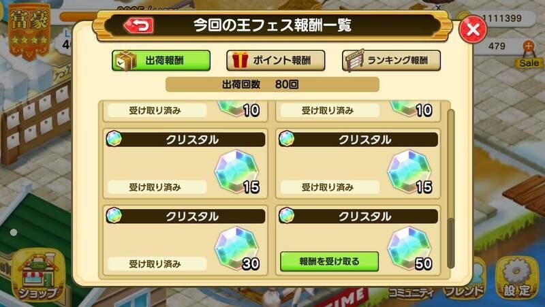
Task: Click the left 15 crystal reward icon
Action: point(236,172)
